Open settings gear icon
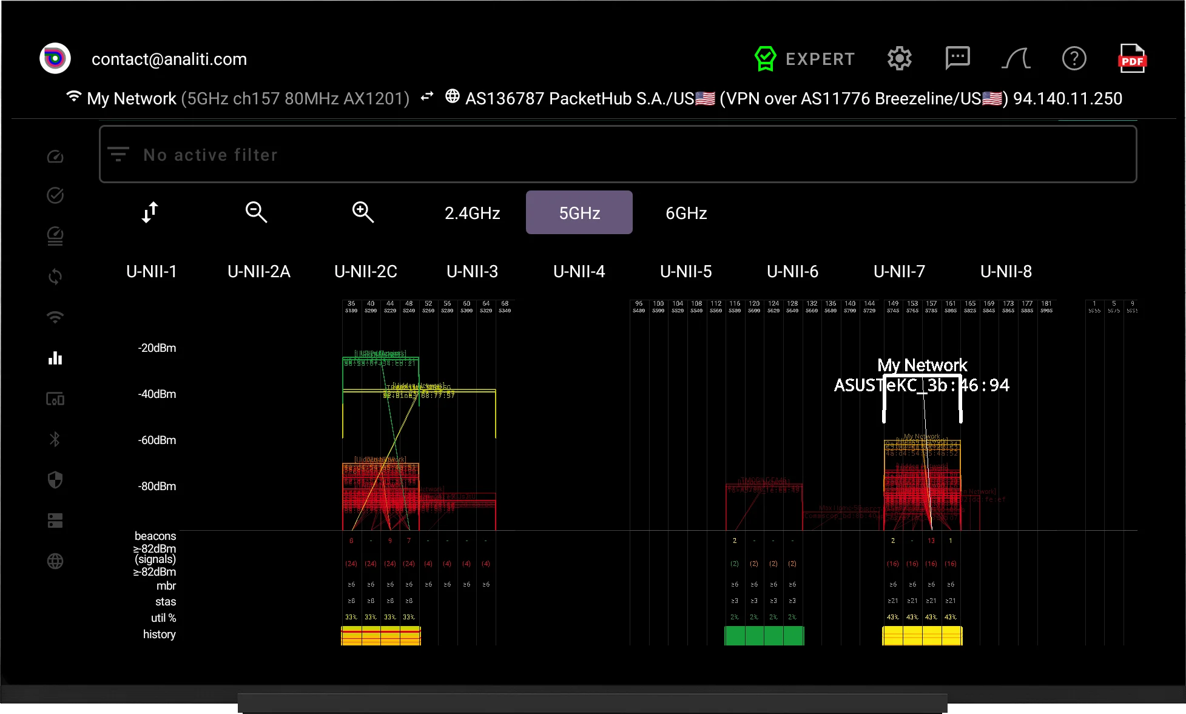The width and height of the screenshot is (1186, 714). 899,59
